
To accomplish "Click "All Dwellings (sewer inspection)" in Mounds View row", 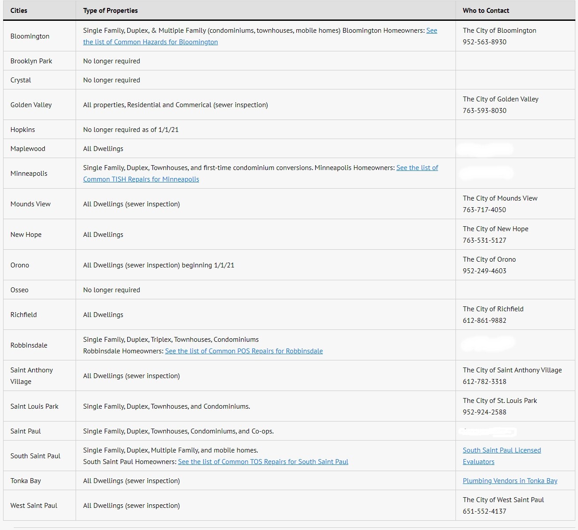I will tap(131, 204).
